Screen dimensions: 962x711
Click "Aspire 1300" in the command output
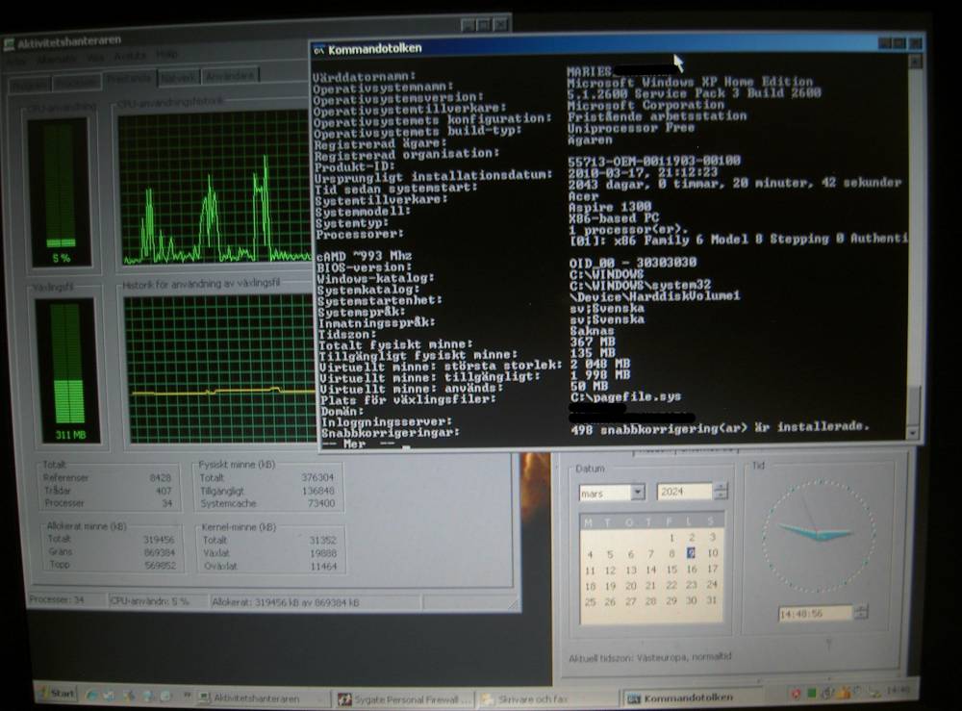[609, 207]
